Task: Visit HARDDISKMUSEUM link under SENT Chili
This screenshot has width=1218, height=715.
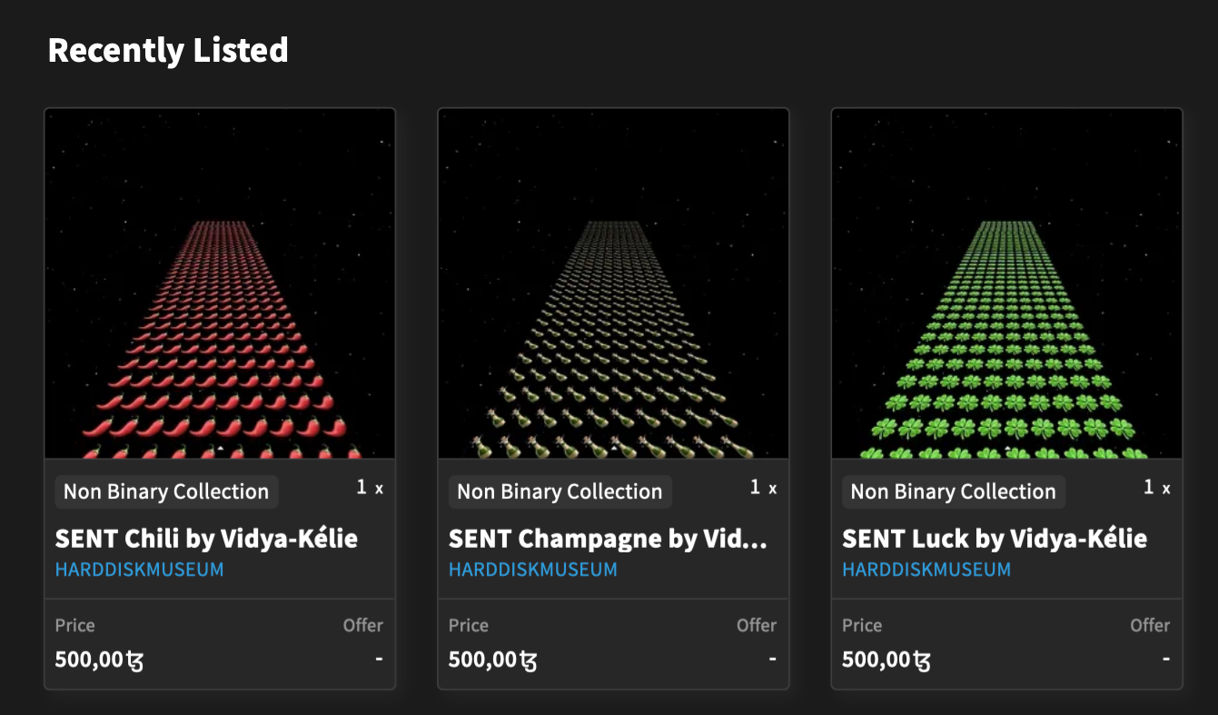Action: (139, 570)
